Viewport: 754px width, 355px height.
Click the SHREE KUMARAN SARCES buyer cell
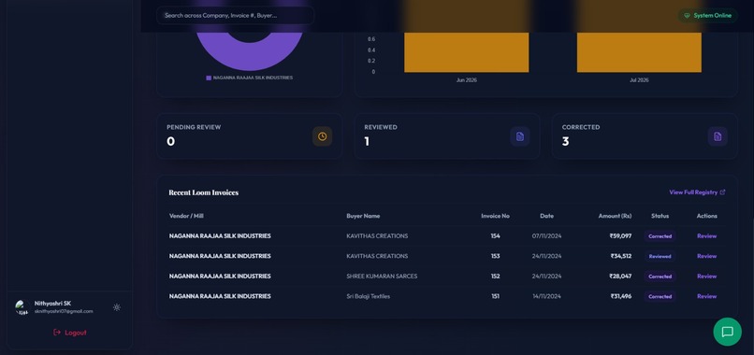pyautogui.click(x=382, y=277)
